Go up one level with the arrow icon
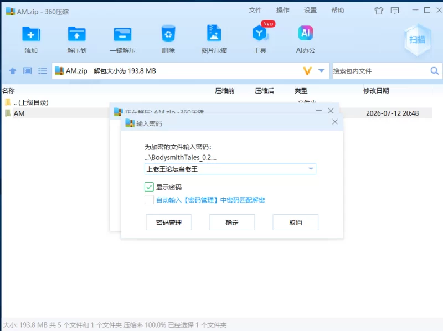This screenshot has height=331, width=443. [12, 71]
